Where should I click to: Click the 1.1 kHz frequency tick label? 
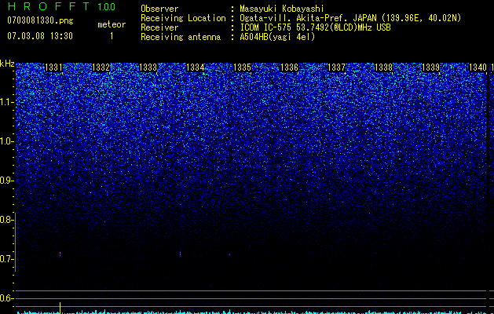[6, 102]
